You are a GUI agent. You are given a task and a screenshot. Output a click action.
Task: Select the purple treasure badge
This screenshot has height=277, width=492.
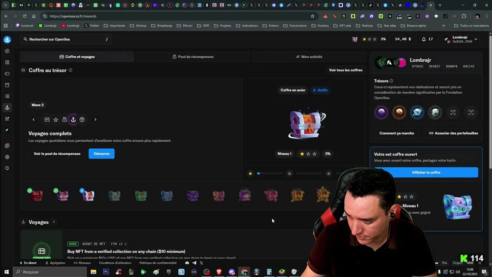[381, 112]
